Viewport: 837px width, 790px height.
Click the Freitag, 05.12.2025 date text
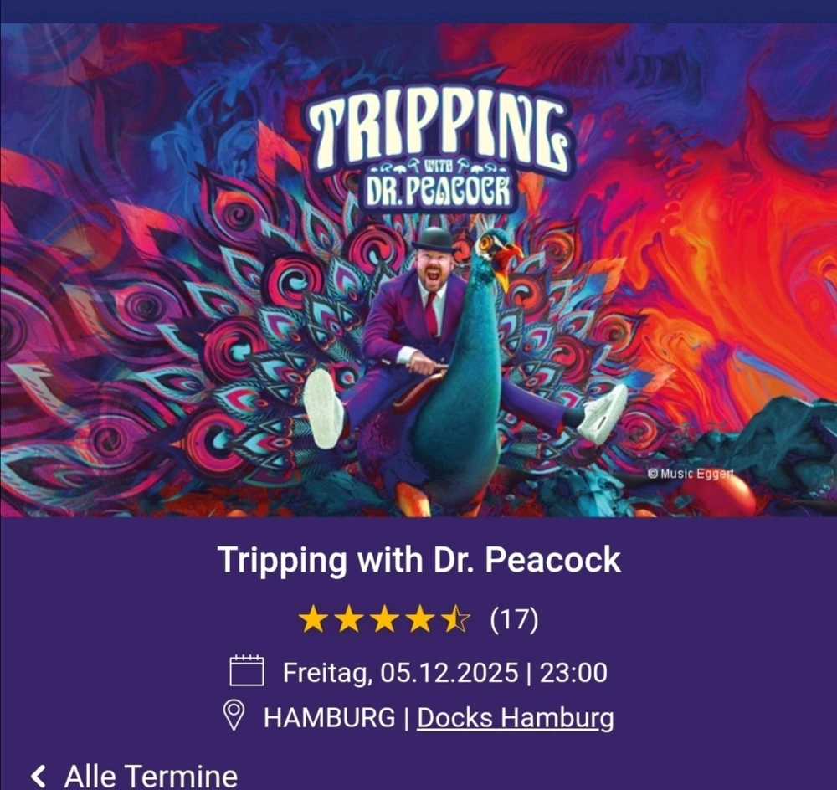(x=400, y=672)
